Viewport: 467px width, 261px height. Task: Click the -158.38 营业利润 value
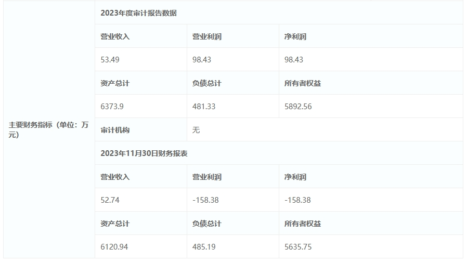coord(205,200)
